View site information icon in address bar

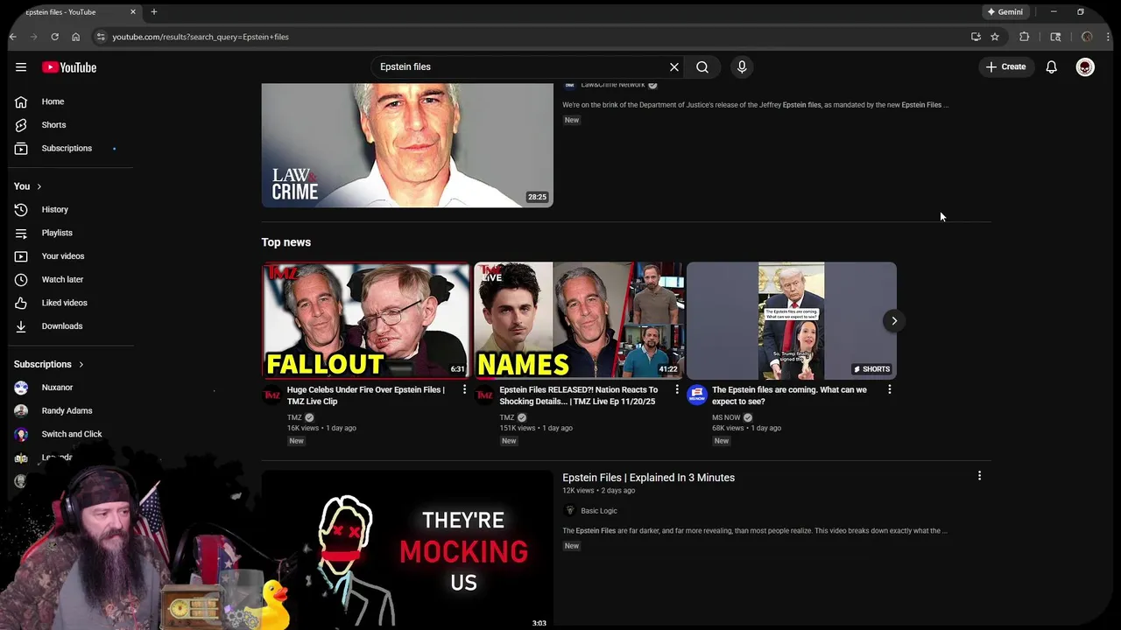tap(101, 37)
